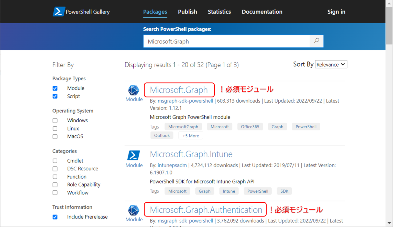Click the hexagon Module icon beside Microsoft.Graph

(x=134, y=90)
